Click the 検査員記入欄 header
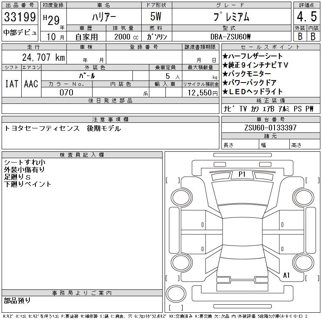 (x=82, y=155)
